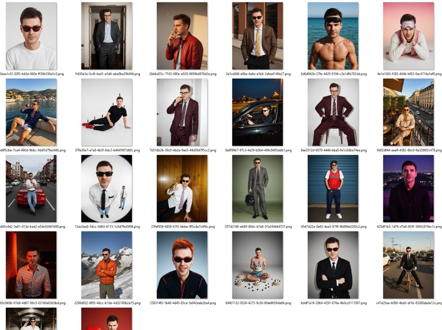Click the circular fisheye white shirt photo
Viewport: 442px width, 330px height.
click(106, 189)
